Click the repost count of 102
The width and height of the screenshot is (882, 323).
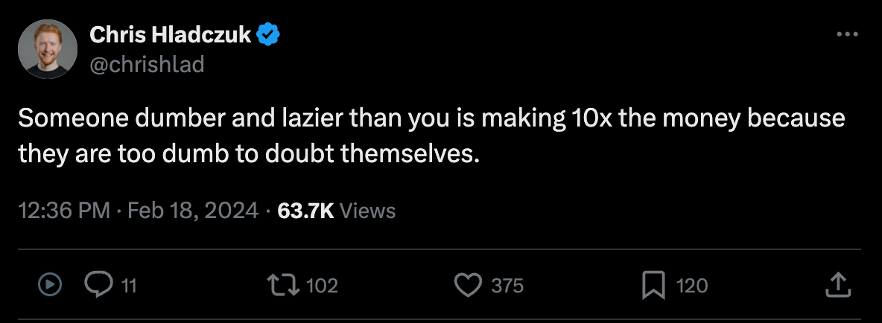323,285
